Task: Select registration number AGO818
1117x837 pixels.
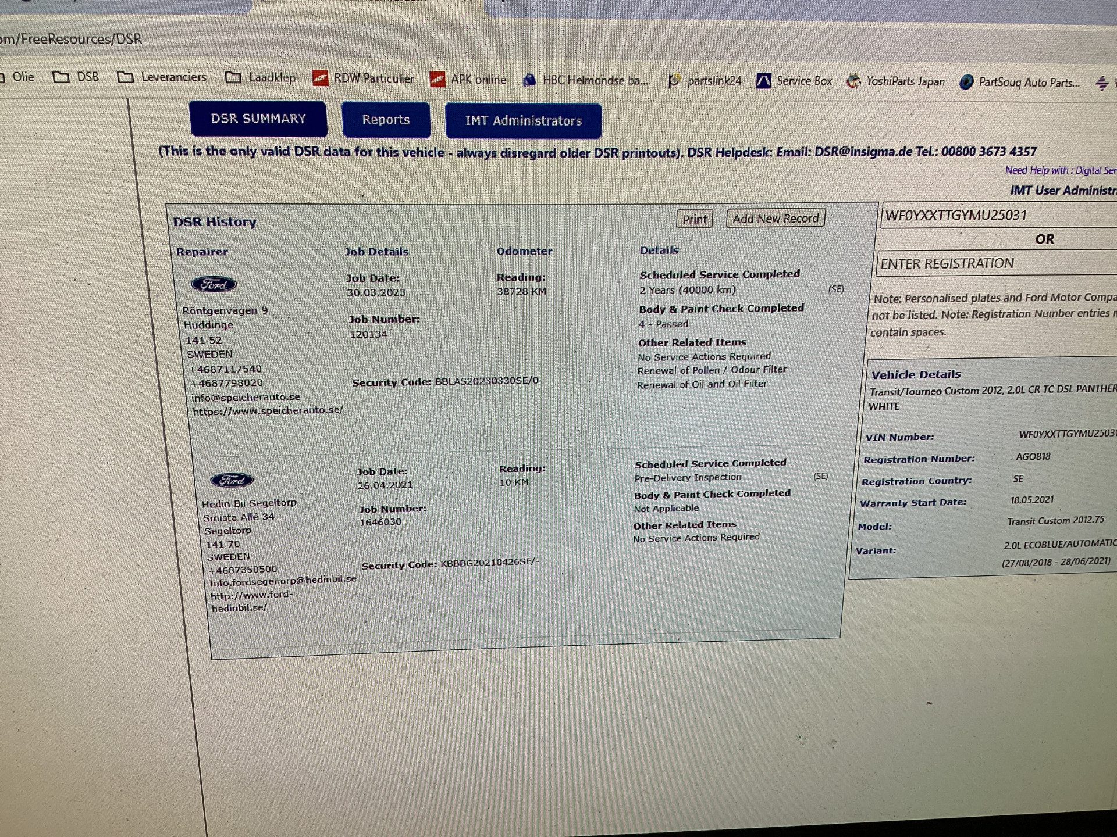Action: (x=1033, y=456)
